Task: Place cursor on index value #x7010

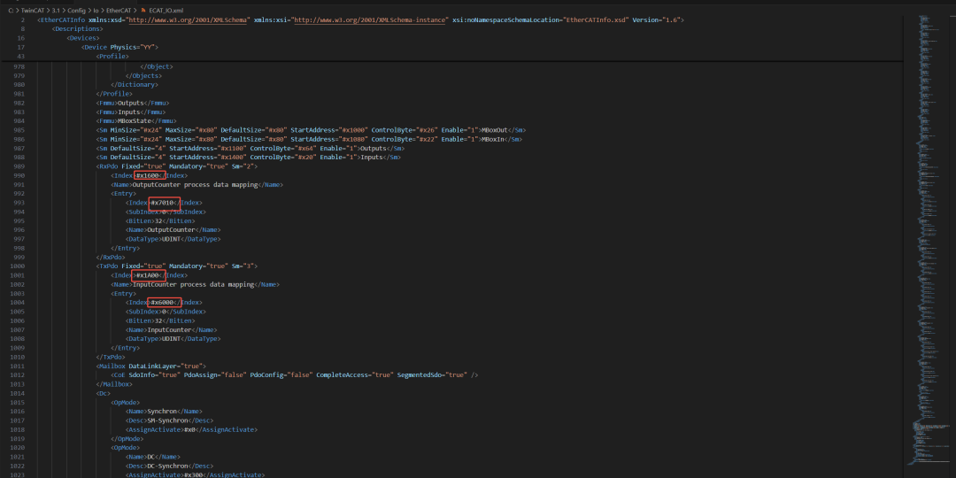Action: click(163, 203)
